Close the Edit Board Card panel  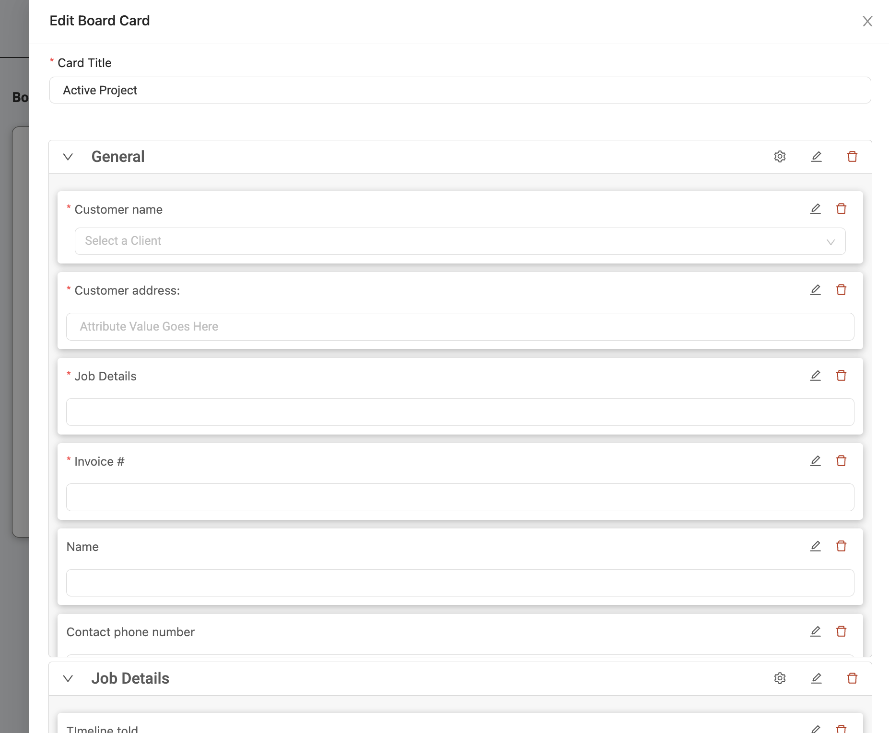867,21
